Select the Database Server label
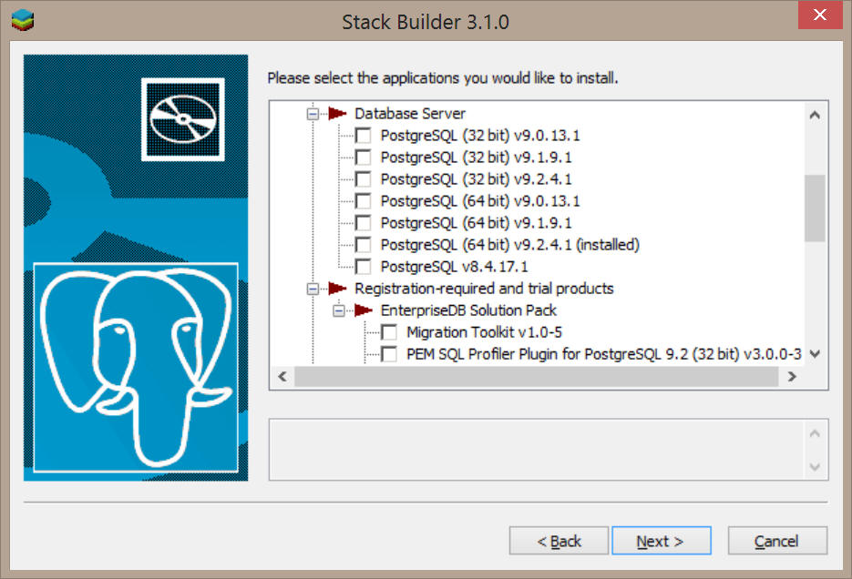This screenshot has width=852, height=579. click(x=410, y=114)
